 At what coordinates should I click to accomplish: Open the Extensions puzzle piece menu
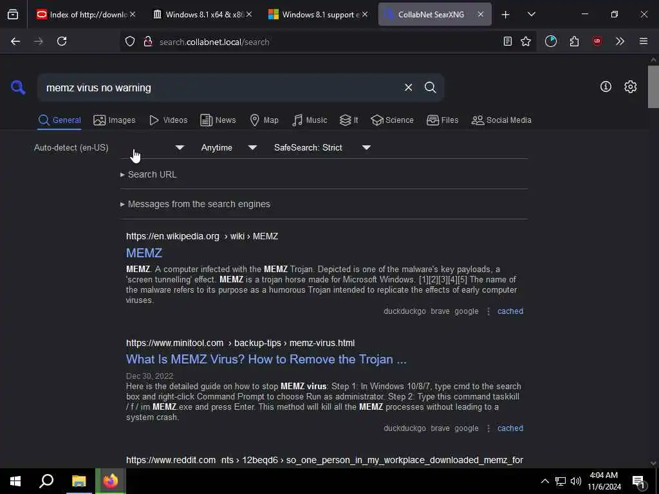(x=574, y=41)
